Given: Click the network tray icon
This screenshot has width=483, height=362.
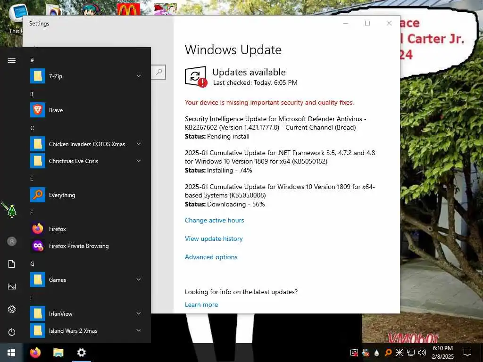Looking at the screenshot, I should pyautogui.click(x=411, y=353).
